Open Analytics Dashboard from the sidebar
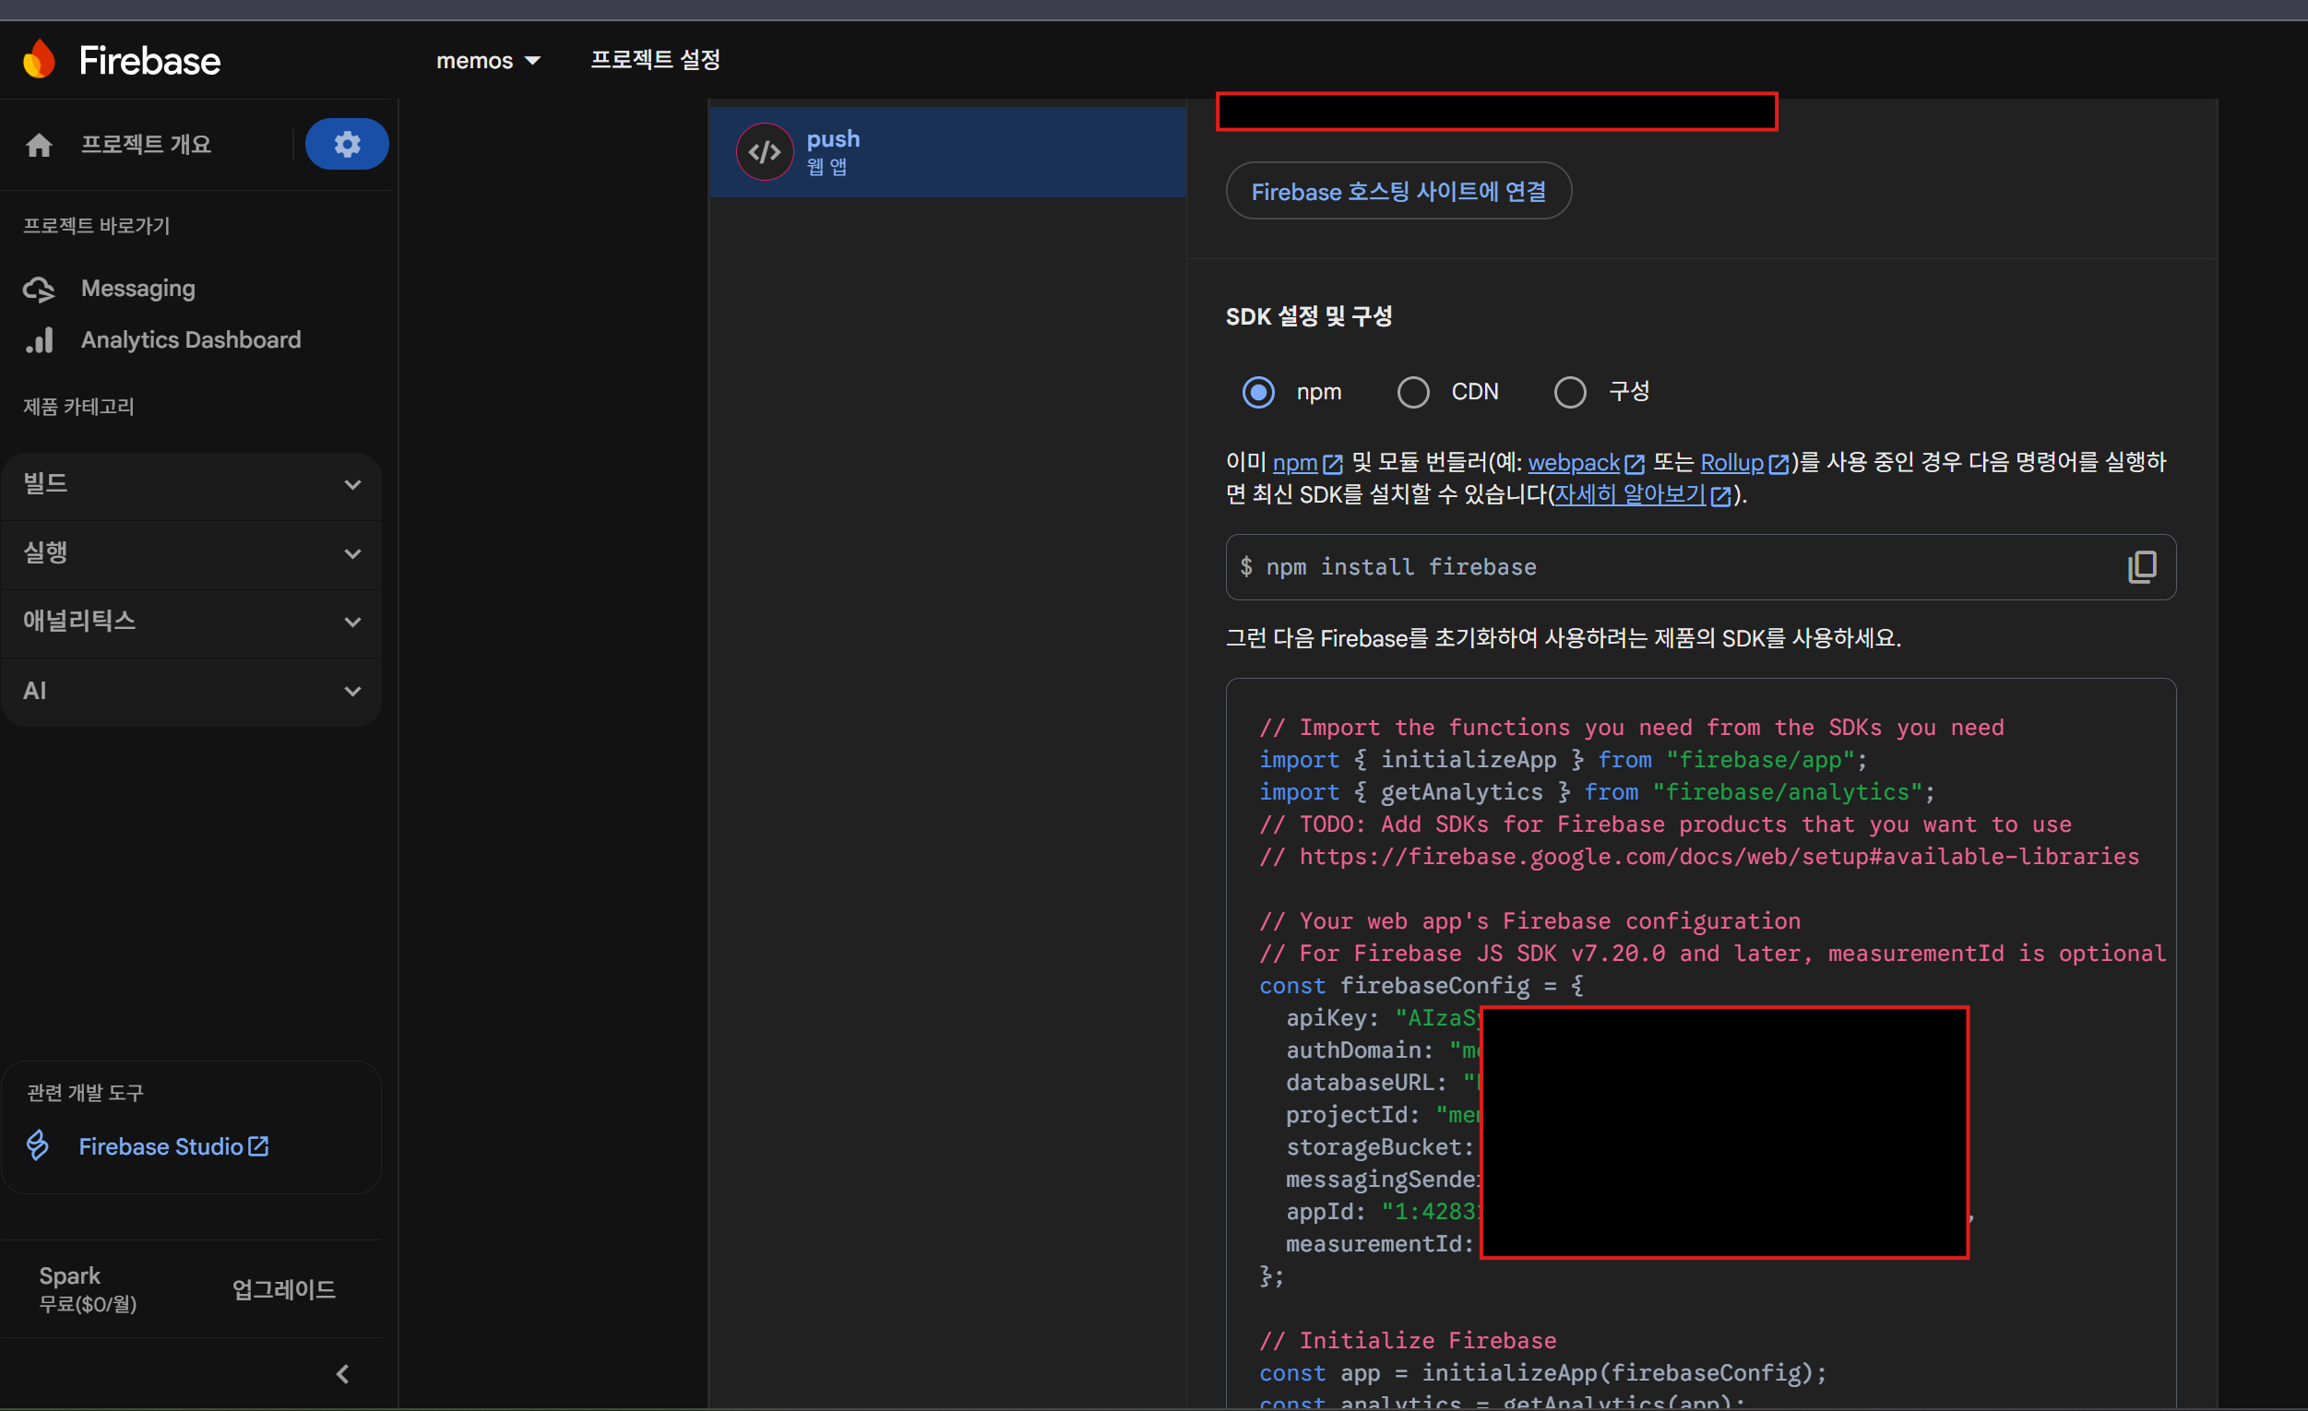 point(190,340)
